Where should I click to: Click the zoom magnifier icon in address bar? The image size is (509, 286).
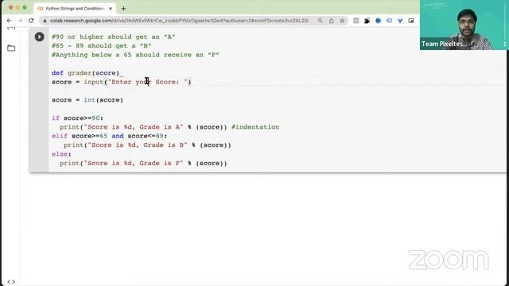point(321,21)
